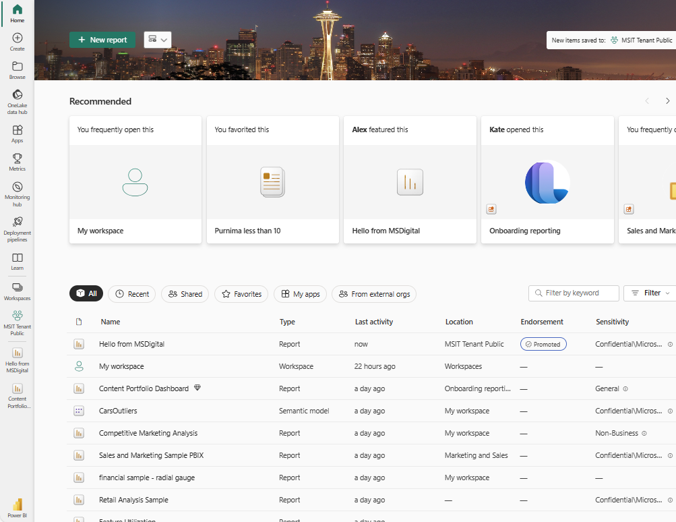Click Marketing and Sales location
The width and height of the screenshot is (676, 522).
476,455
